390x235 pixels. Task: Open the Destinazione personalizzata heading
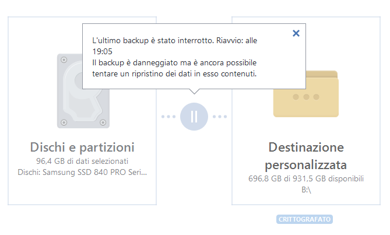306,156
